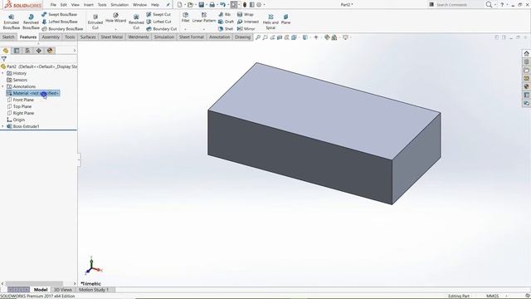
Task: Click the Zoom to Fit magnifier icon
Action: pos(258,37)
